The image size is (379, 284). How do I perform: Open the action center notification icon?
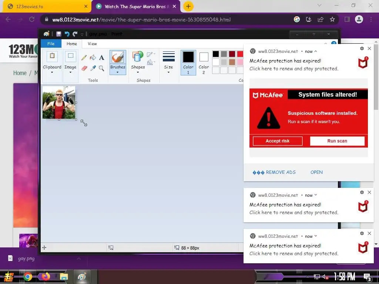[x=367, y=277]
